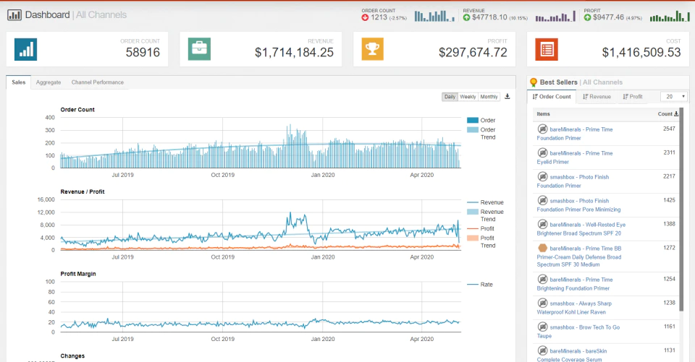Sort best sellers by Profit

point(633,97)
